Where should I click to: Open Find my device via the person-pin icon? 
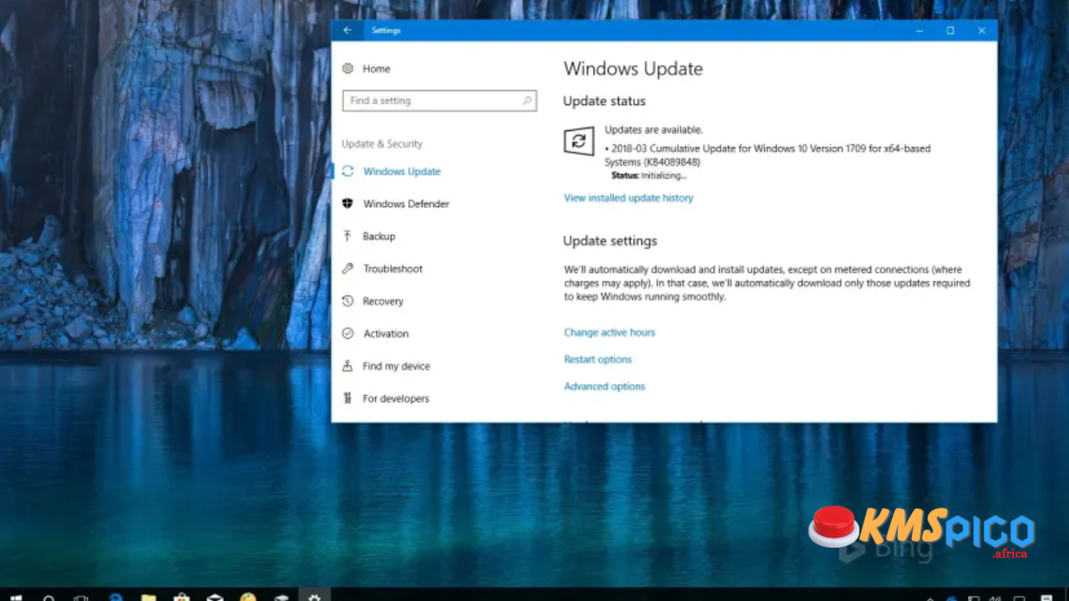coord(347,366)
